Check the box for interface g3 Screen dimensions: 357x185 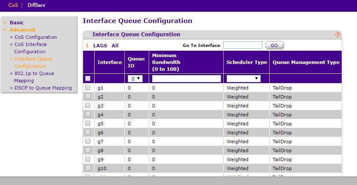point(88,105)
